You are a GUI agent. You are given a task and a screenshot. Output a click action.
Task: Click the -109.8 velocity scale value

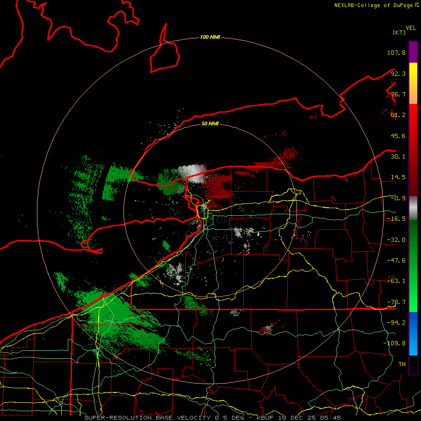[x=394, y=343]
